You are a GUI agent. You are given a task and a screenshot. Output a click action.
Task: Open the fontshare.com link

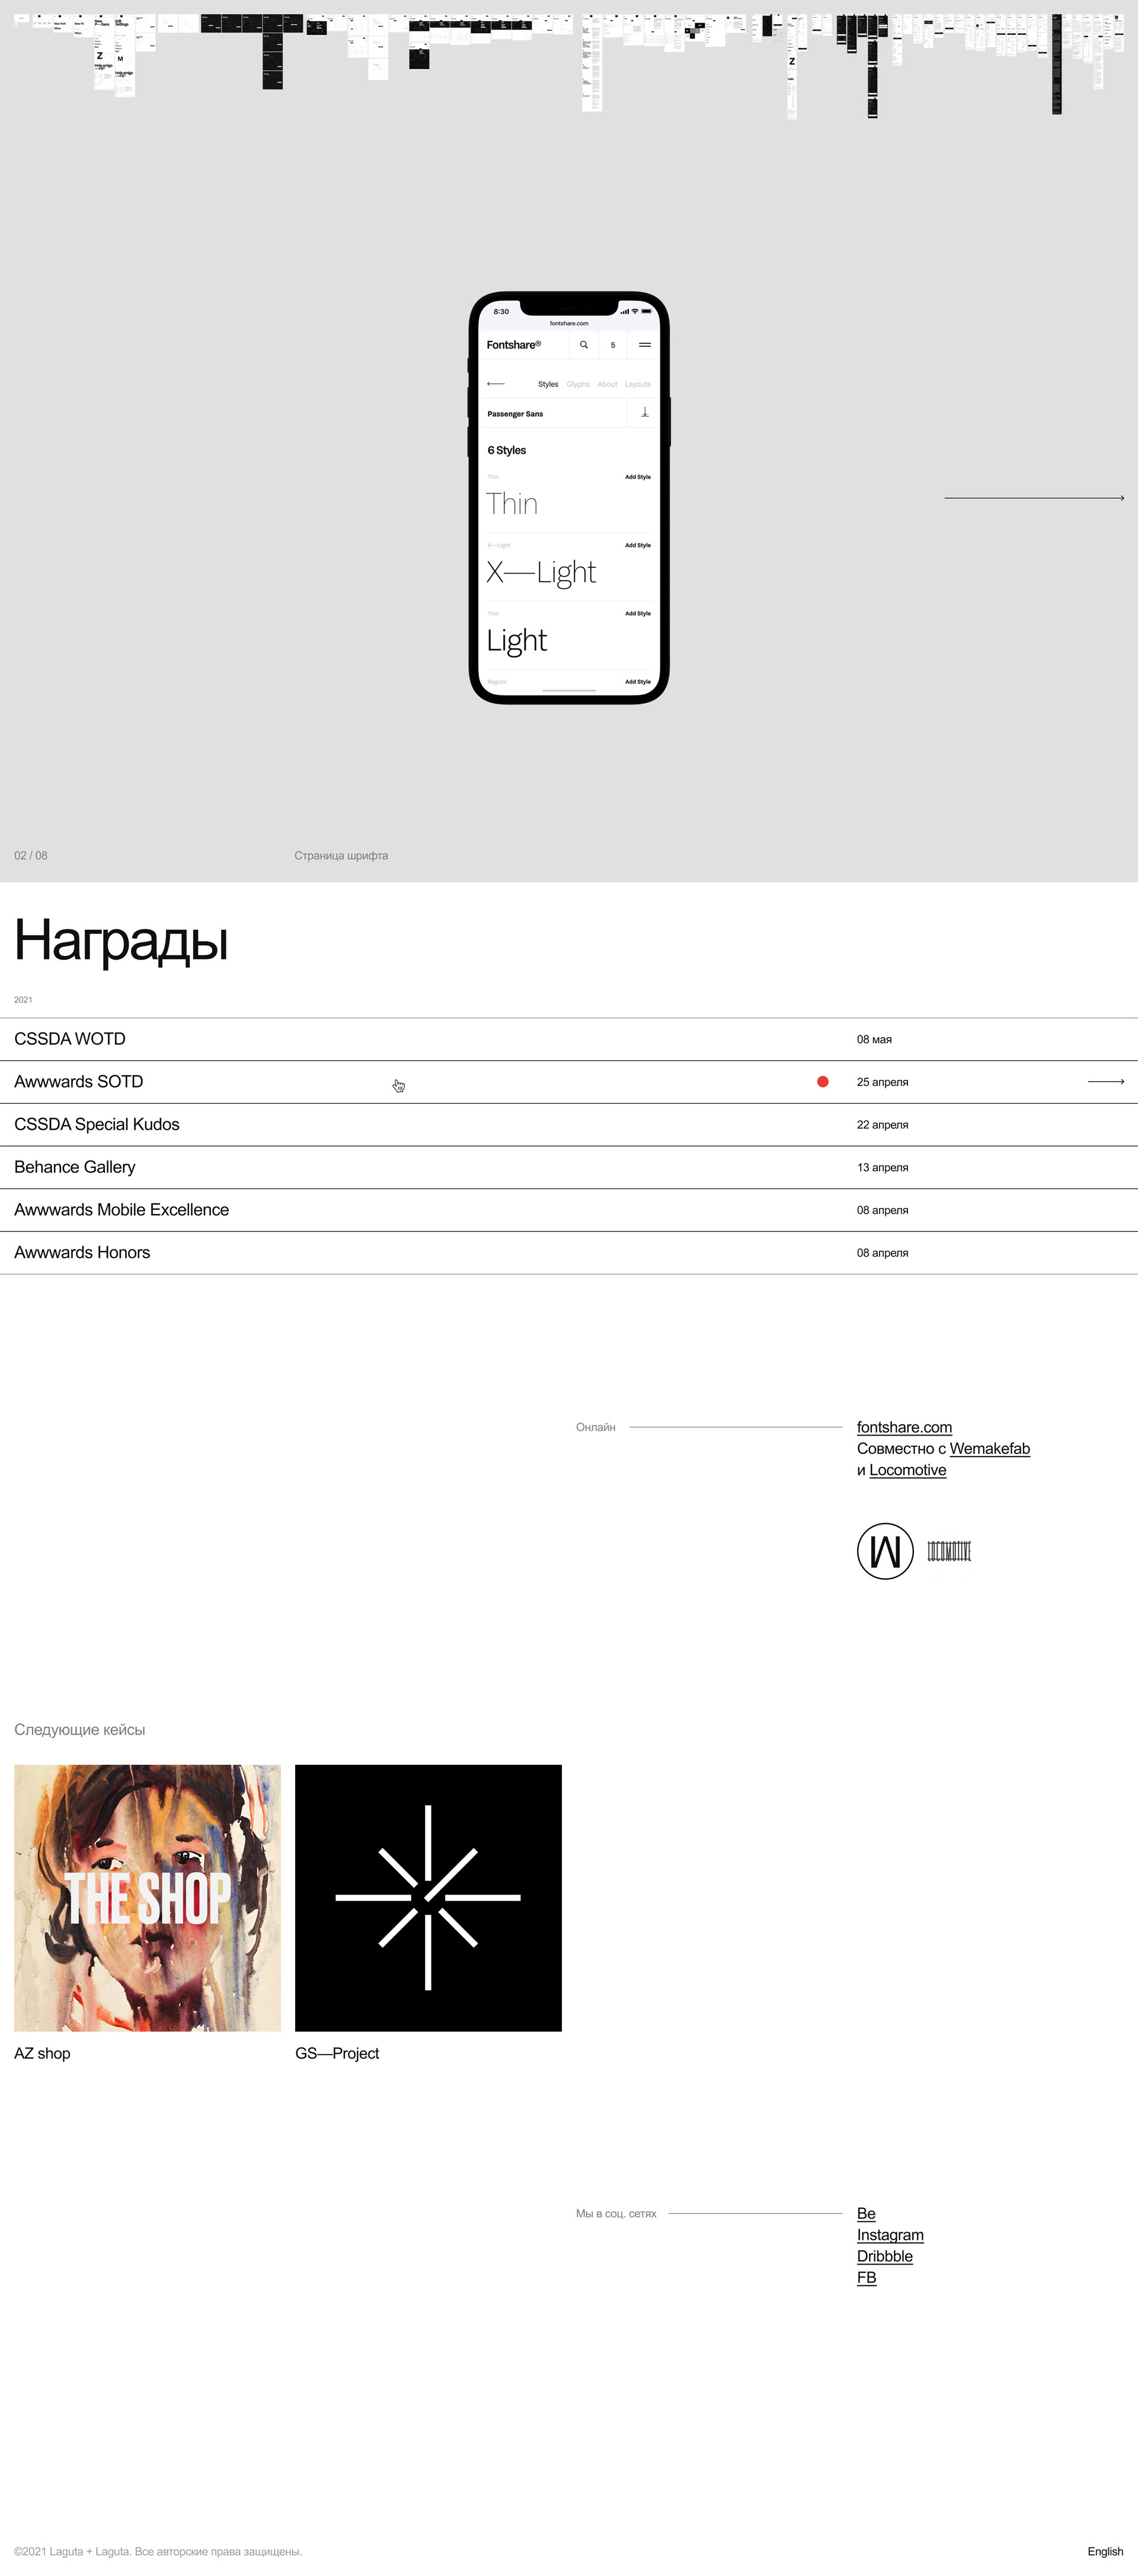903,1427
